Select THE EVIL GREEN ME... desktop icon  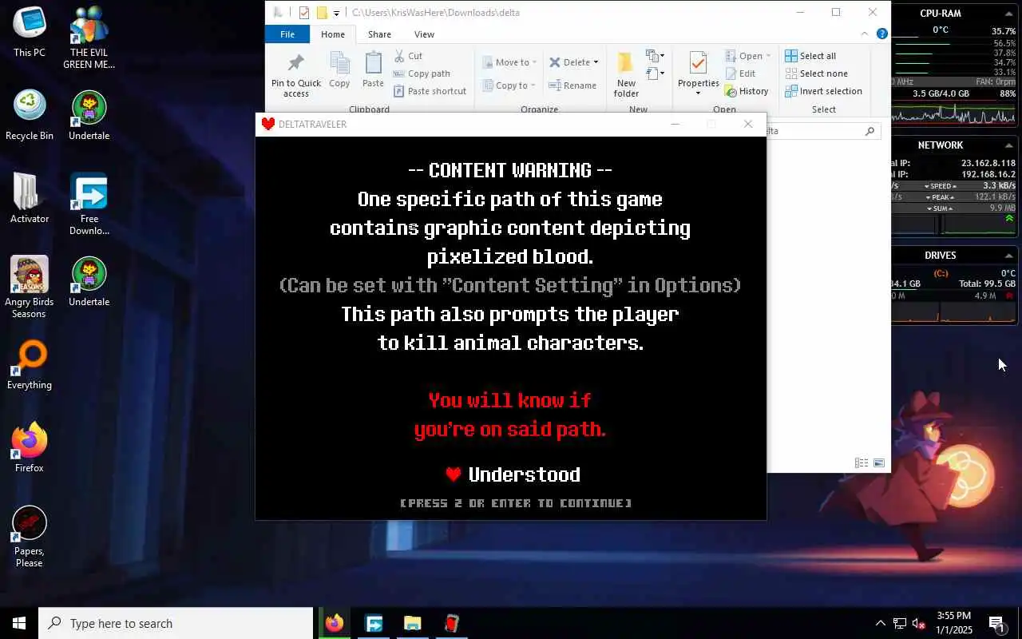[89, 38]
